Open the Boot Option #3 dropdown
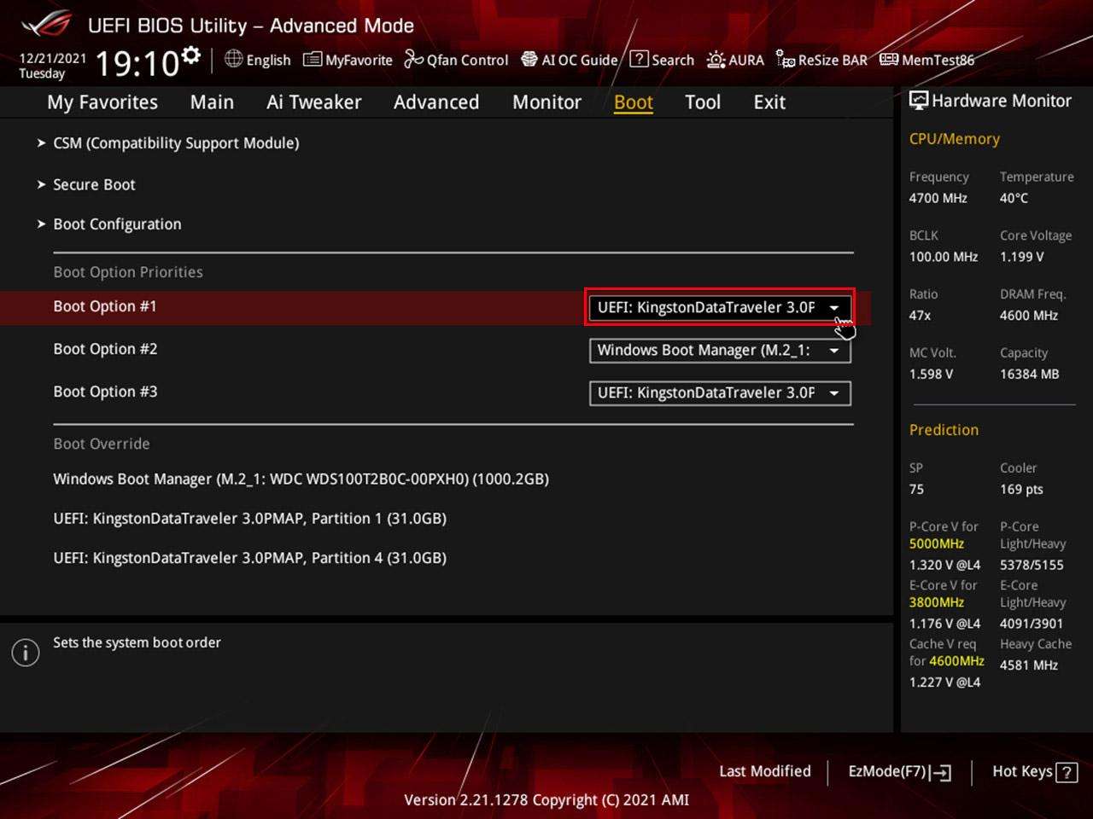The image size is (1093, 819). click(720, 392)
